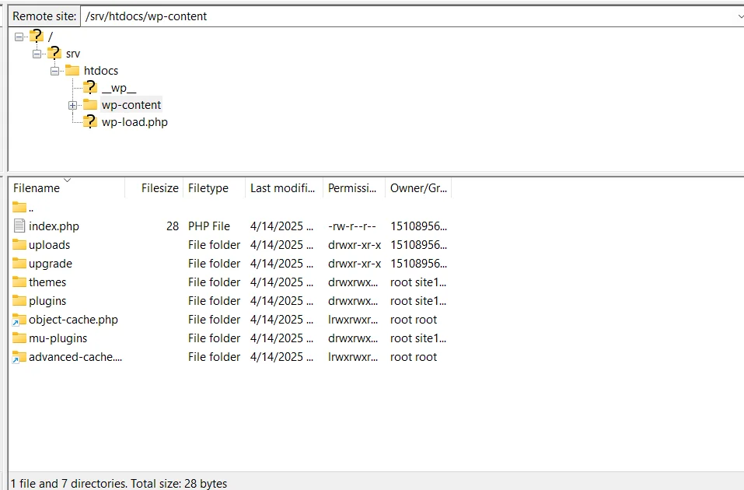Image resolution: width=744 pixels, height=490 pixels.
Task: Click the upgrade folder icon in list
Action: [x=19, y=263]
